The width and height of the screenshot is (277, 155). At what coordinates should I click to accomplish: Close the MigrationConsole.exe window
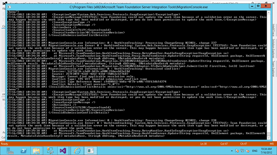point(266,6)
